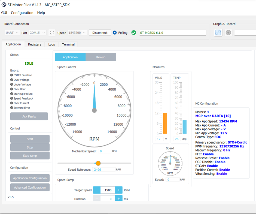This screenshot has height=214, width=256.
Task: Click the blue TEMP level bar
Action: pos(184,127)
